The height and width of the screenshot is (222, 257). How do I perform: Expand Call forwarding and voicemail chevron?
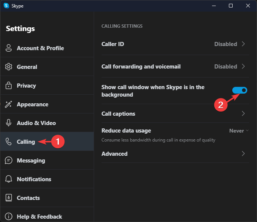coord(244,66)
